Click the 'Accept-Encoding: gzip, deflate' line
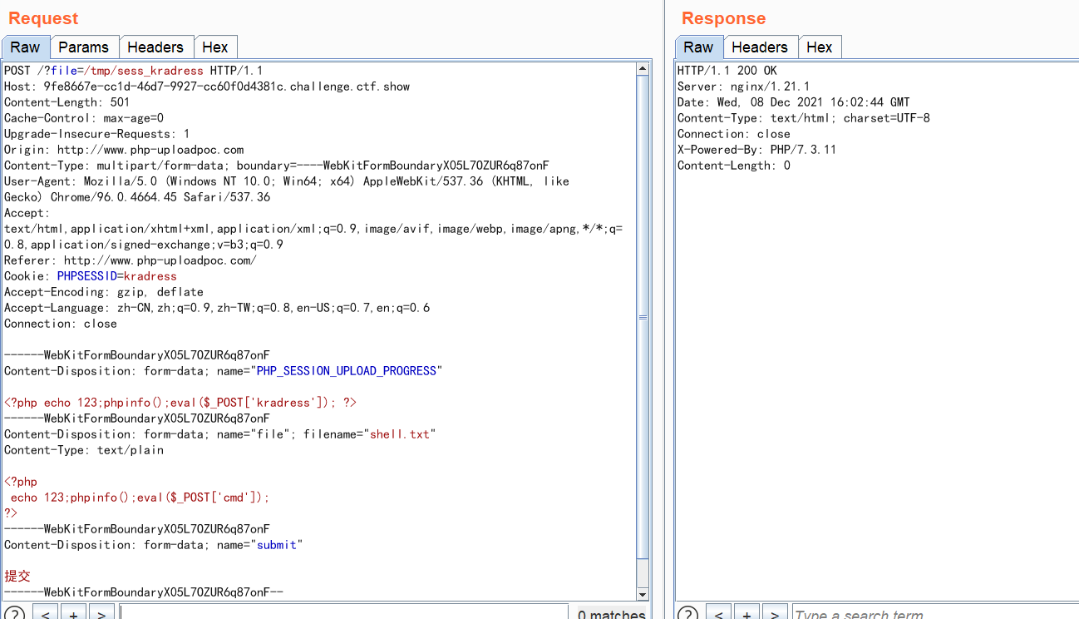 pos(104,292)
